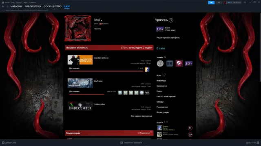Open the Warframe banner image

[x=80, y=83]
